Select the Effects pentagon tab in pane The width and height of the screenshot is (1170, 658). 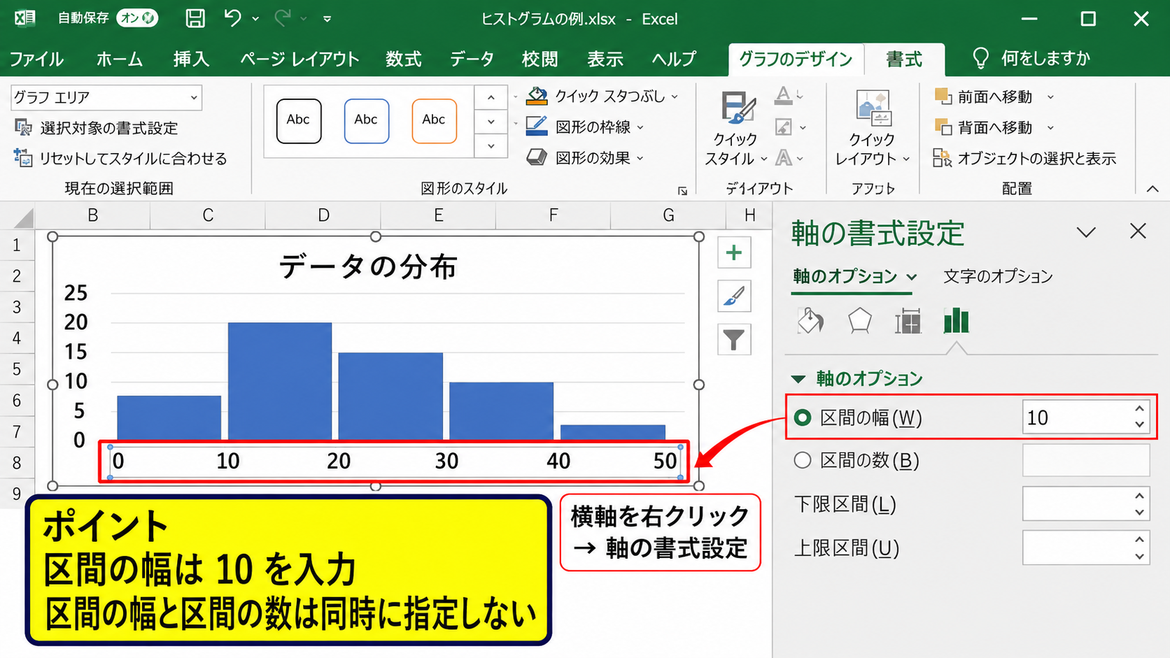(x=859, y=321)
